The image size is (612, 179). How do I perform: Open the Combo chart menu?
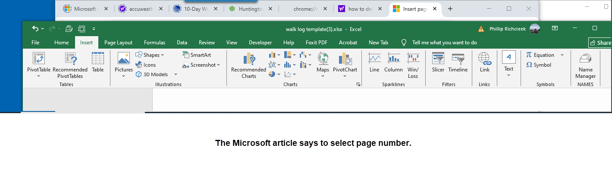coord(305,65)
